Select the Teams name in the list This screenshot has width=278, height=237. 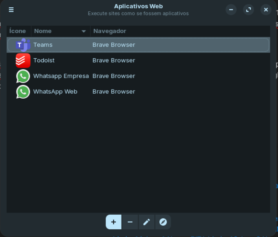pos(43,45)
